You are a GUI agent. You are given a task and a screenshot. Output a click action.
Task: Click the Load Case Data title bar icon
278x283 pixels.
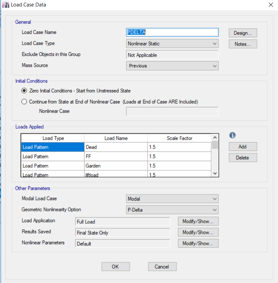coord(5,5)
